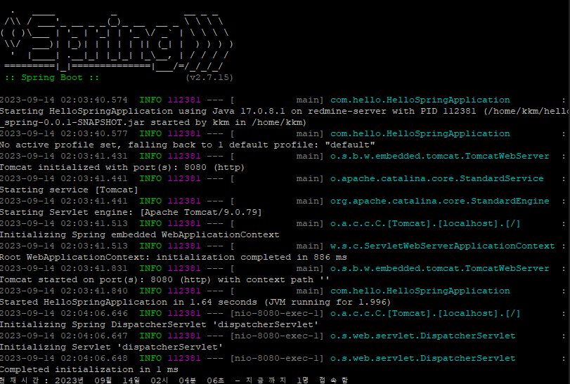
Task: Click green 'INFO' on the 02:03:40.577 row
Action: pos(150,133)
